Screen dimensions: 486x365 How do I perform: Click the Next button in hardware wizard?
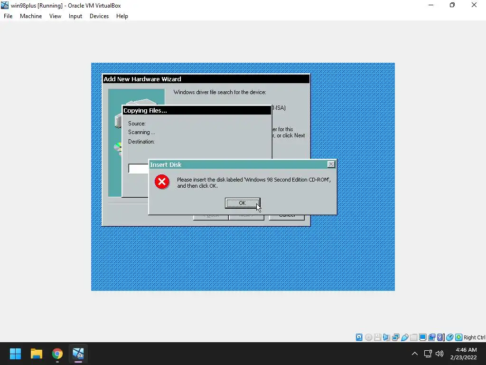tap(246, 217)
